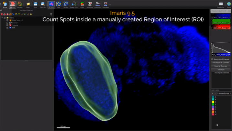The image size is (232, 131).
Task: Undock the object properties panel
Action: click(1, 10)
